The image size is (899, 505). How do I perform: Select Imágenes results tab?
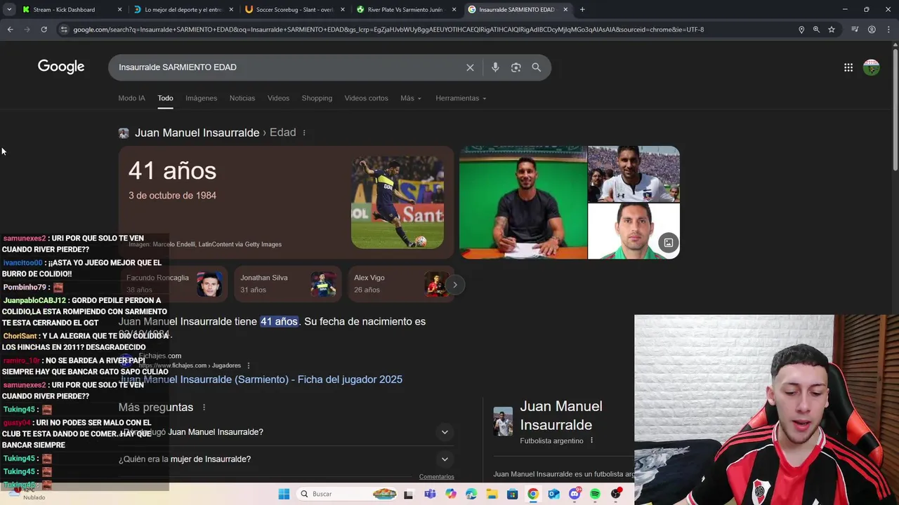[201, 98]
